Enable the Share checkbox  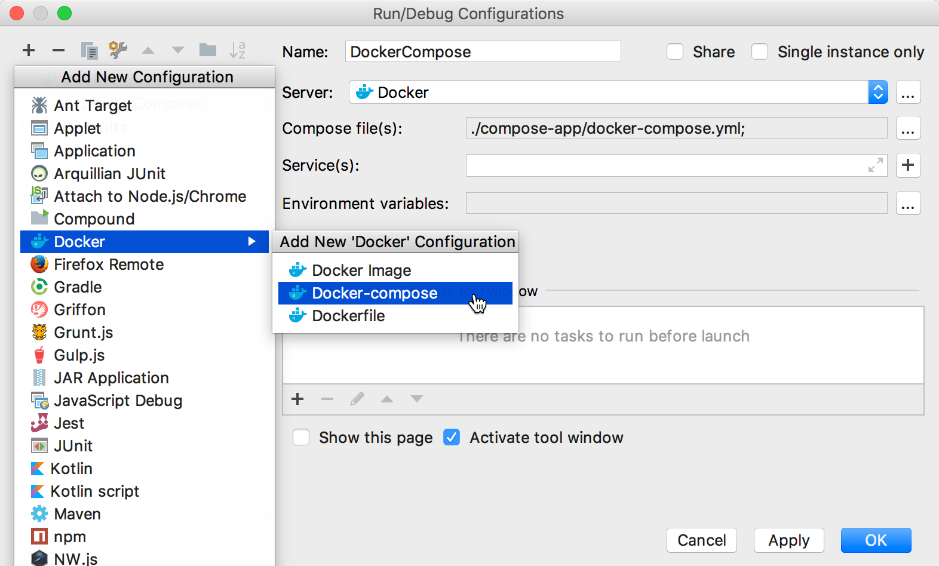(675, 52)
